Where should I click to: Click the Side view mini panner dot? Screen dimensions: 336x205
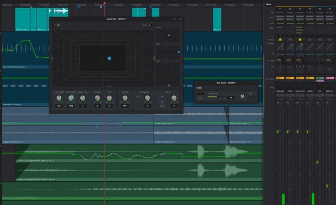pos(179,52)
